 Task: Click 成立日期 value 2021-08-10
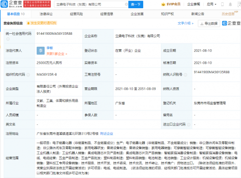pyautogui.click(x=203, y=51)
